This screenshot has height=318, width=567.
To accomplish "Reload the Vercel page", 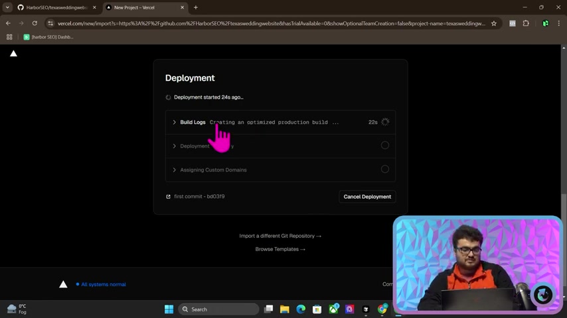I will tap(35, 23).
